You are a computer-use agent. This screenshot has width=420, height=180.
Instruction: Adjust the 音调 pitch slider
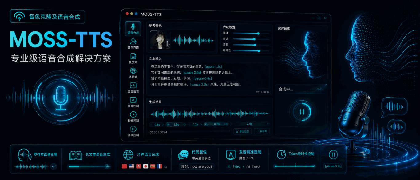point(251,39)
